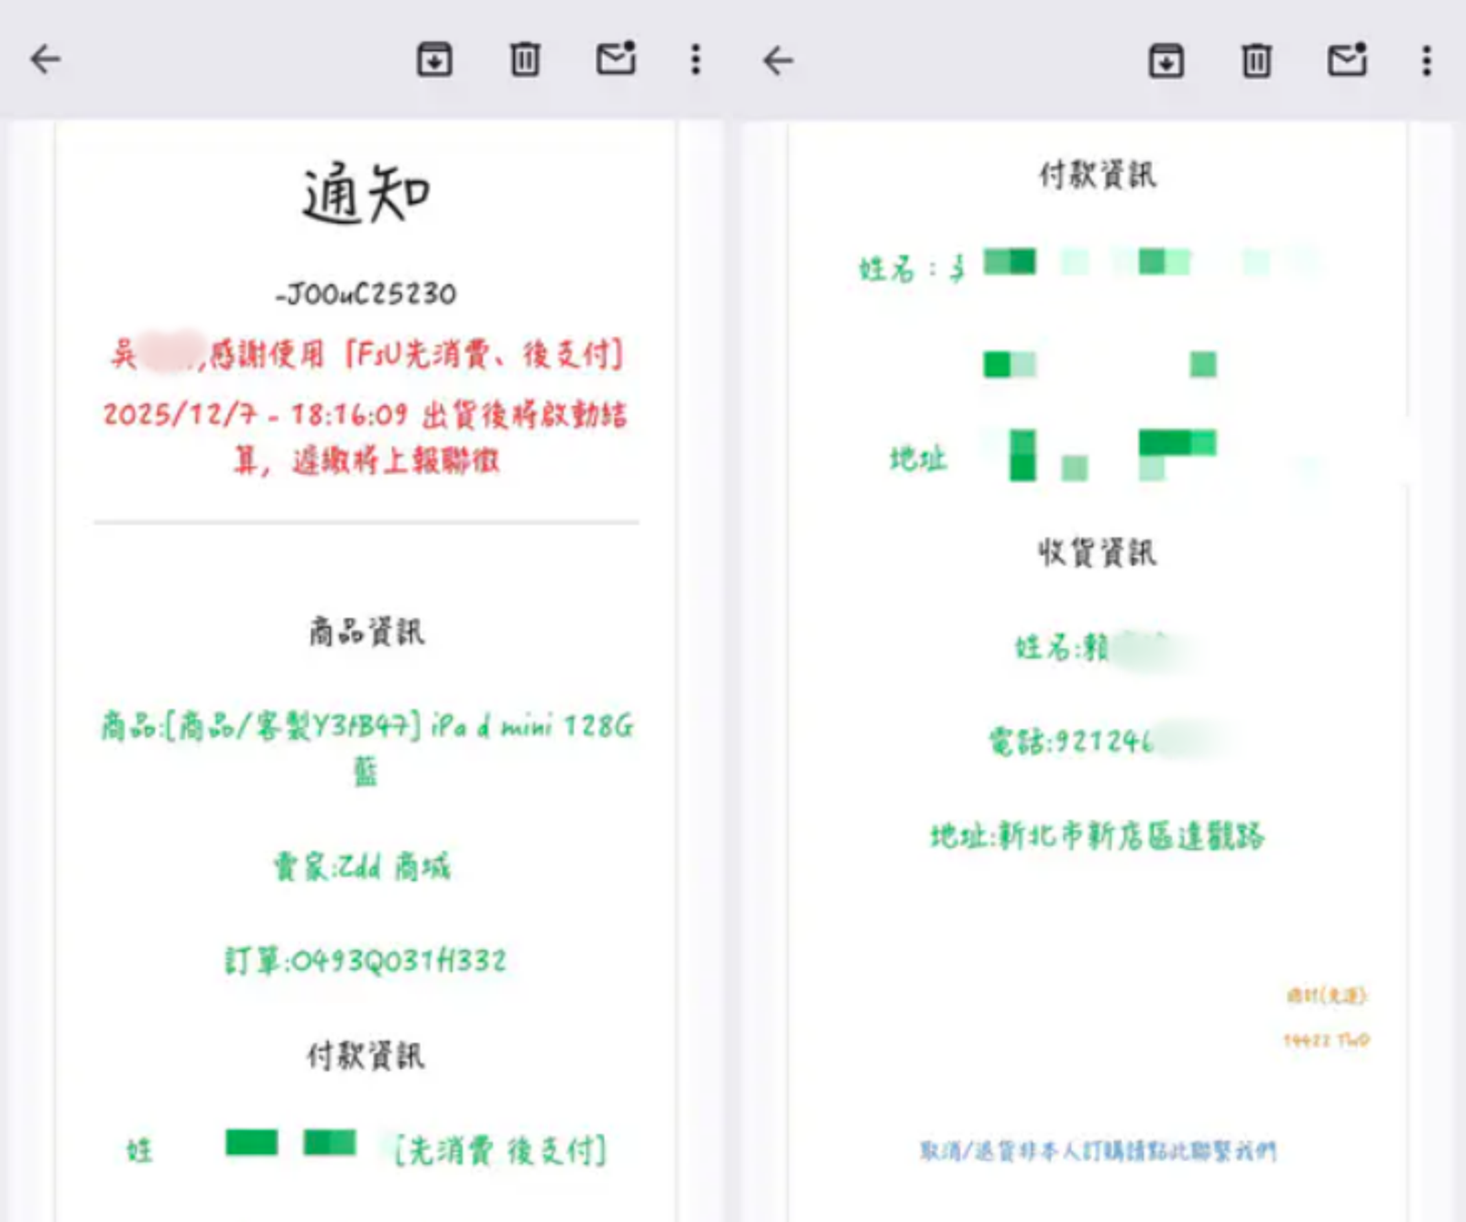Viewport: 1466px width, 1222px height.
Task: Select the order number 0493Q031H332
Action: pos(366,959)
